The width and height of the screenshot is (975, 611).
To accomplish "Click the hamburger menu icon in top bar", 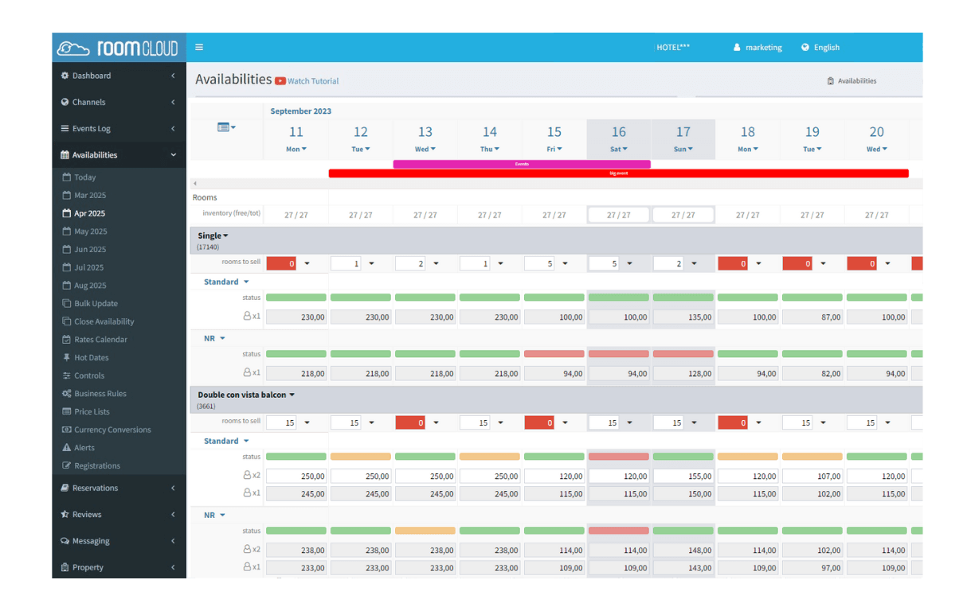I will click(x=199, y=48).
